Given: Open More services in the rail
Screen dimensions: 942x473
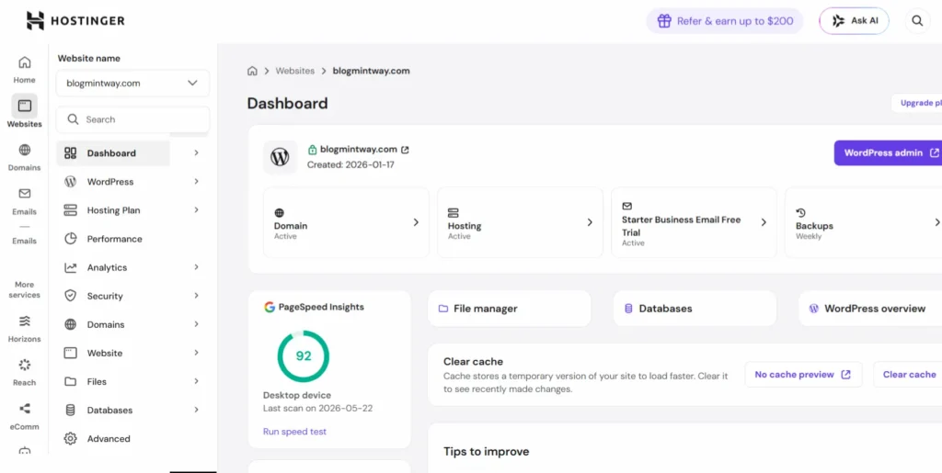Looking at the screenshot, I should click(25, 289).
